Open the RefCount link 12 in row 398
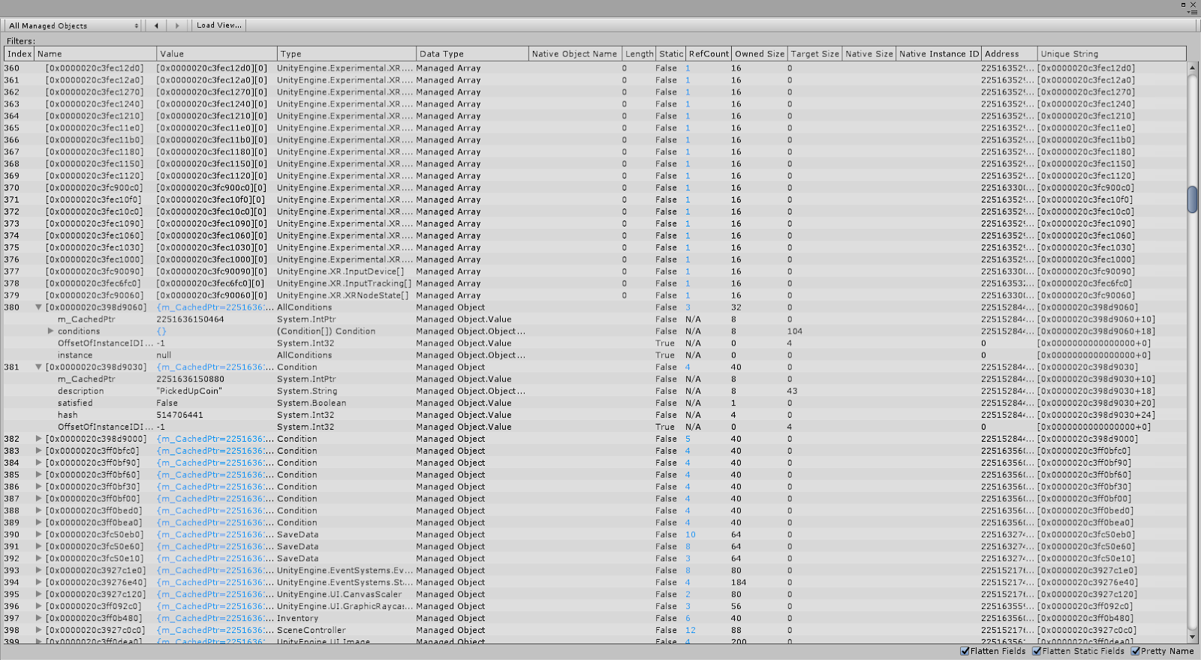The image size is (1201, 660). tap(691, 630)
